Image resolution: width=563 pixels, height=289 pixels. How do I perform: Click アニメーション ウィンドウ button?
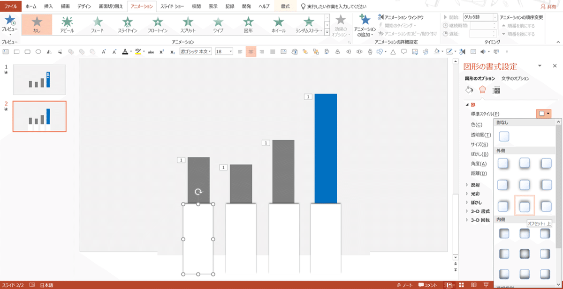pyautogui.click(x=401, y=17)
